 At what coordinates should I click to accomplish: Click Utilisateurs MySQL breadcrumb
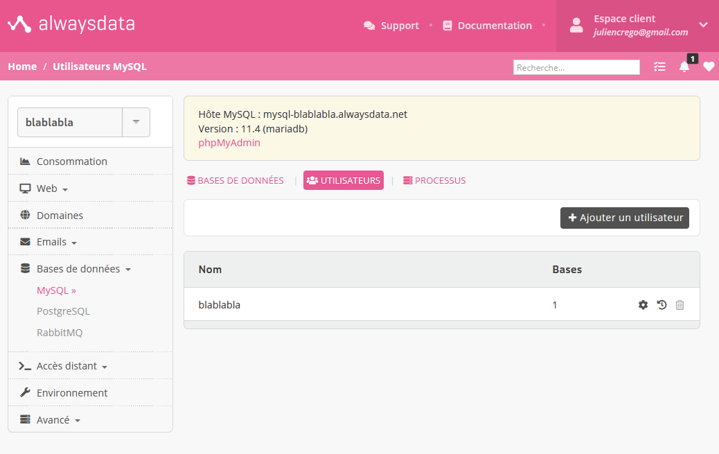[x=100, y=67]
